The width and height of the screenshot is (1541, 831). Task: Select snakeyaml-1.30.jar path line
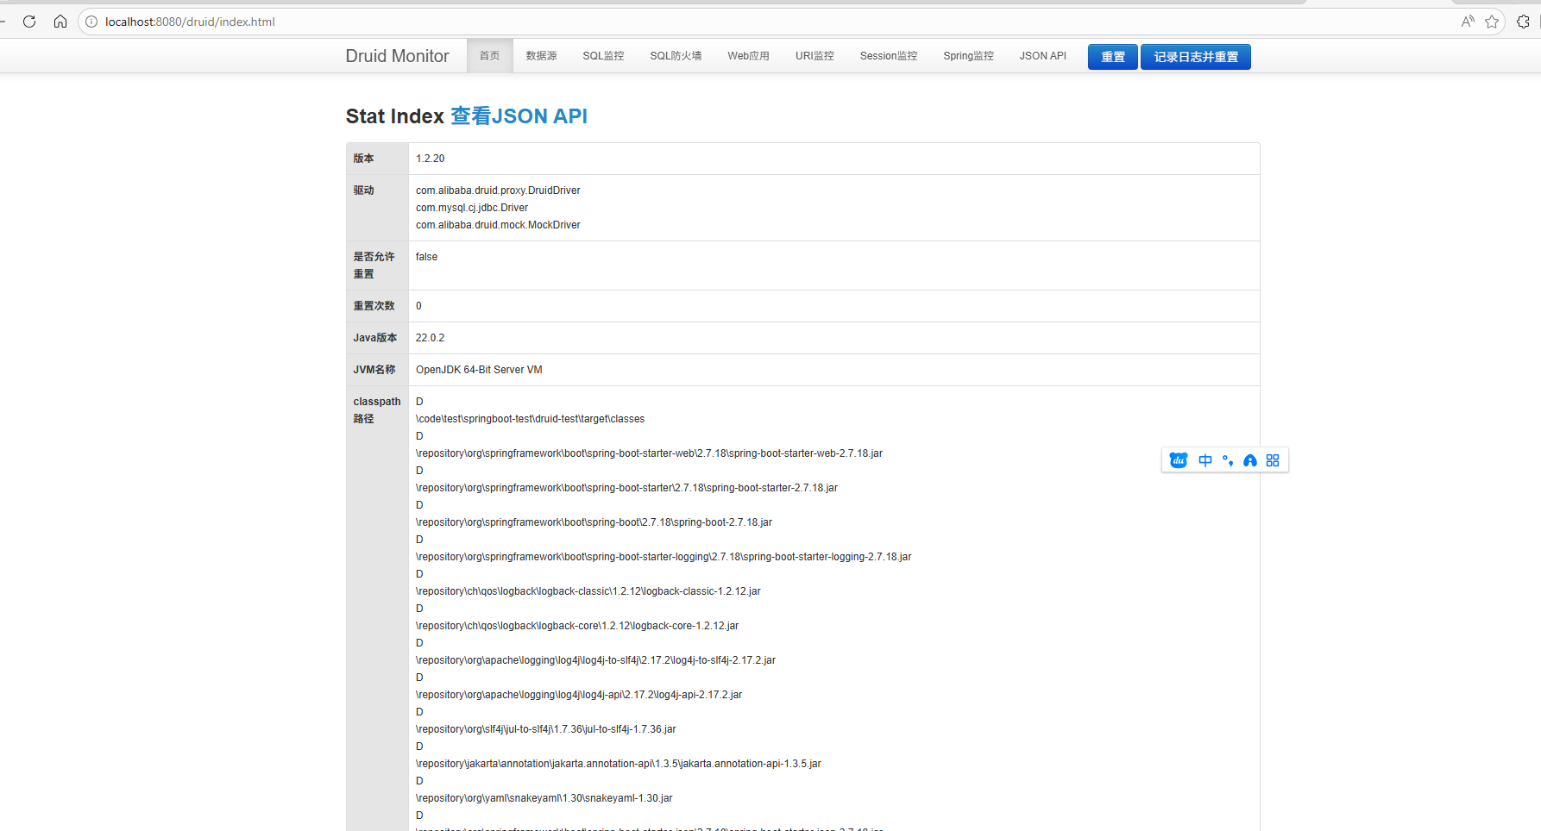tap(544, 798)
